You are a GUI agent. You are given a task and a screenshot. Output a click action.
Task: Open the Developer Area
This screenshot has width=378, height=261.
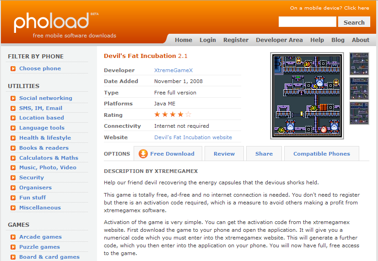pyautogui.click(x=279, y=40)
